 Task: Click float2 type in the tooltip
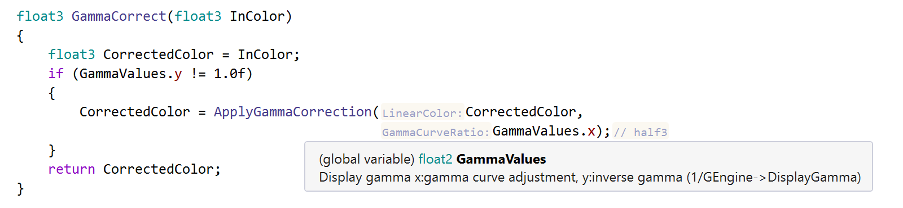coord(435,159)
